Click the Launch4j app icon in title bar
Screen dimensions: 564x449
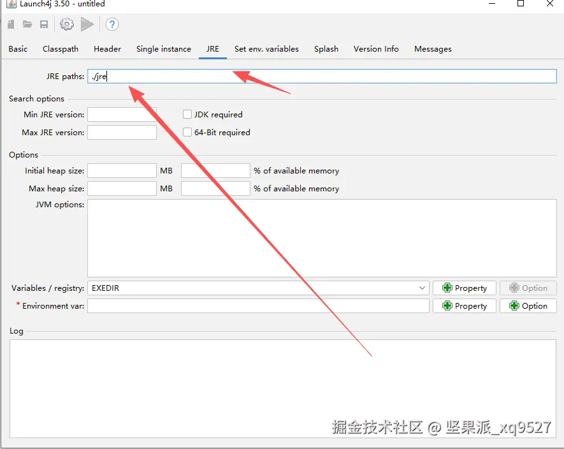11,4
